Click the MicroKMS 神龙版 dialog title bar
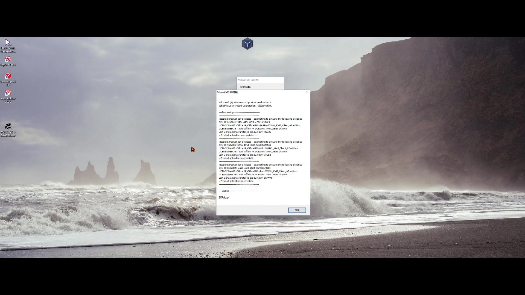This screenshot has height=295, width=525. coord(246,92)
